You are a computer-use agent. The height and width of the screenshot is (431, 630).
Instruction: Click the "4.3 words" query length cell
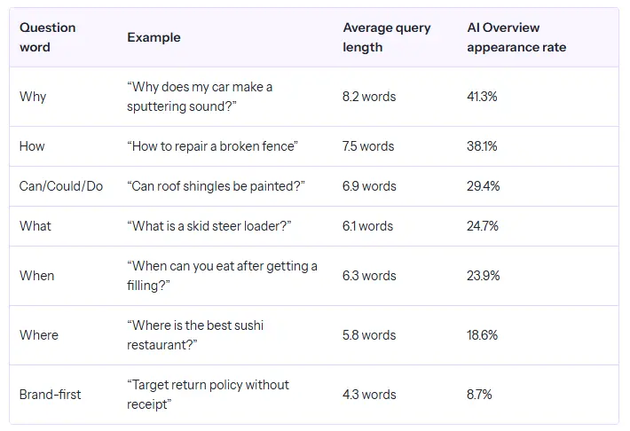pos(369,395)
